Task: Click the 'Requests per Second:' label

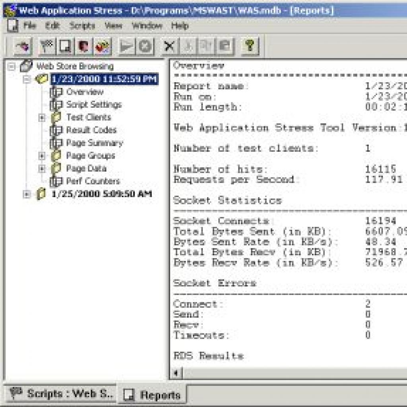Action: point(236,180)
